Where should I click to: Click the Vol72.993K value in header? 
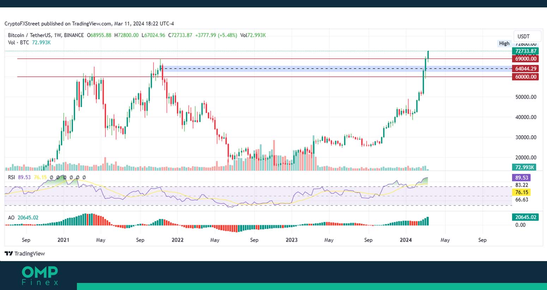pos(253,35)
